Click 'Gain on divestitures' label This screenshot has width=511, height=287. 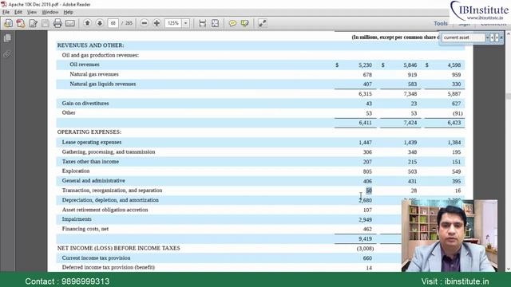click(85, 103)
